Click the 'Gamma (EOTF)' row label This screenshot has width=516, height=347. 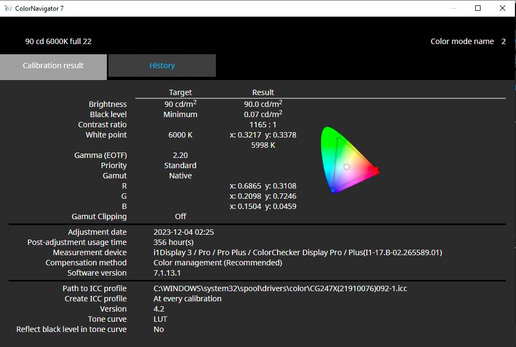click(100, 155)
